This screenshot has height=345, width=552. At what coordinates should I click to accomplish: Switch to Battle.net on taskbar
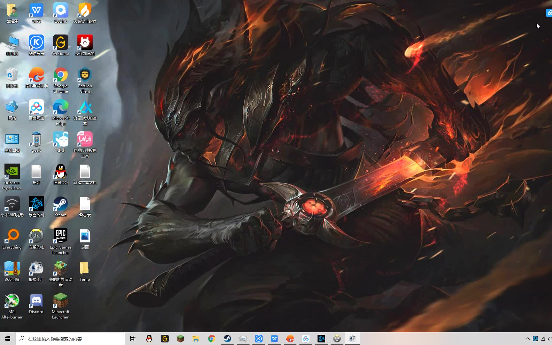click(x=321, y=339)
